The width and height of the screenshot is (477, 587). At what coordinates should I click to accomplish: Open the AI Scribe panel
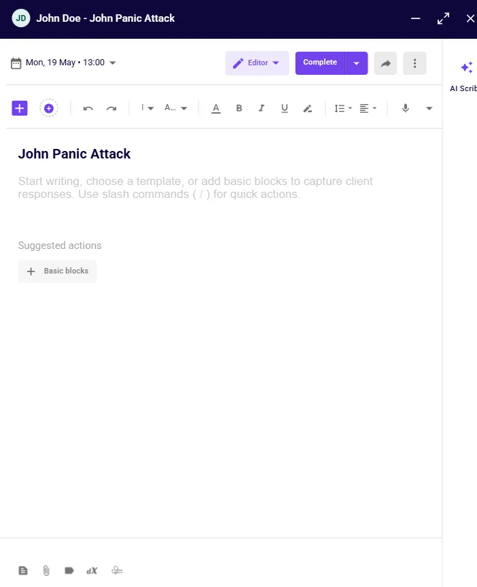[466, 73]
